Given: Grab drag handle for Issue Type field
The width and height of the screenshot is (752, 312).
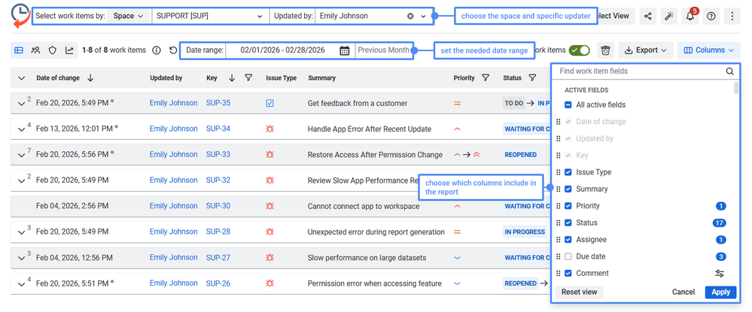Looking at the screenshot, I should (x=558, y=172).
